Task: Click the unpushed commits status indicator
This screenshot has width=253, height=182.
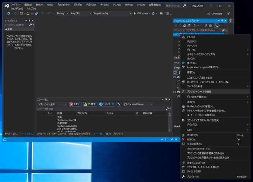Action: tap(163, 140)
